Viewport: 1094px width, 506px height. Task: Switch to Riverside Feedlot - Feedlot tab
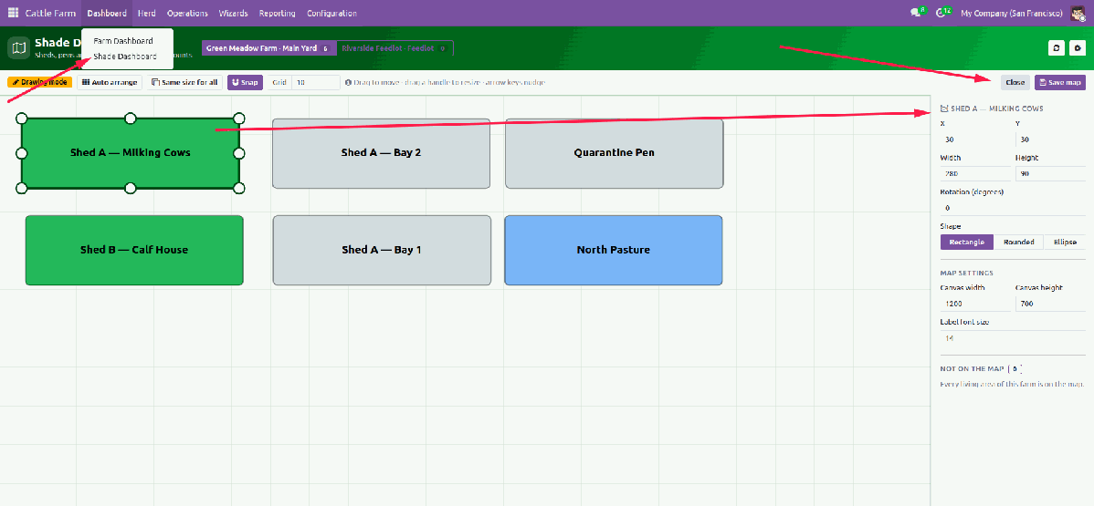(x=394, y=48)
